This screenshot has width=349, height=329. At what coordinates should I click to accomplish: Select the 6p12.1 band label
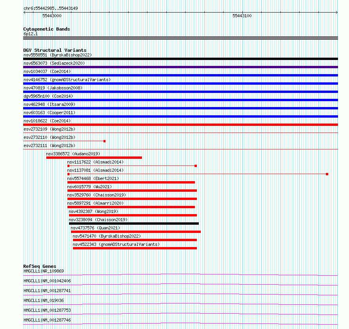pyautogui.click(x=31, y=34)
